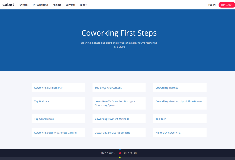Open Learn How To Open And Manage card
This screenshot has width=235, height=160.
[x=119, y=103]
